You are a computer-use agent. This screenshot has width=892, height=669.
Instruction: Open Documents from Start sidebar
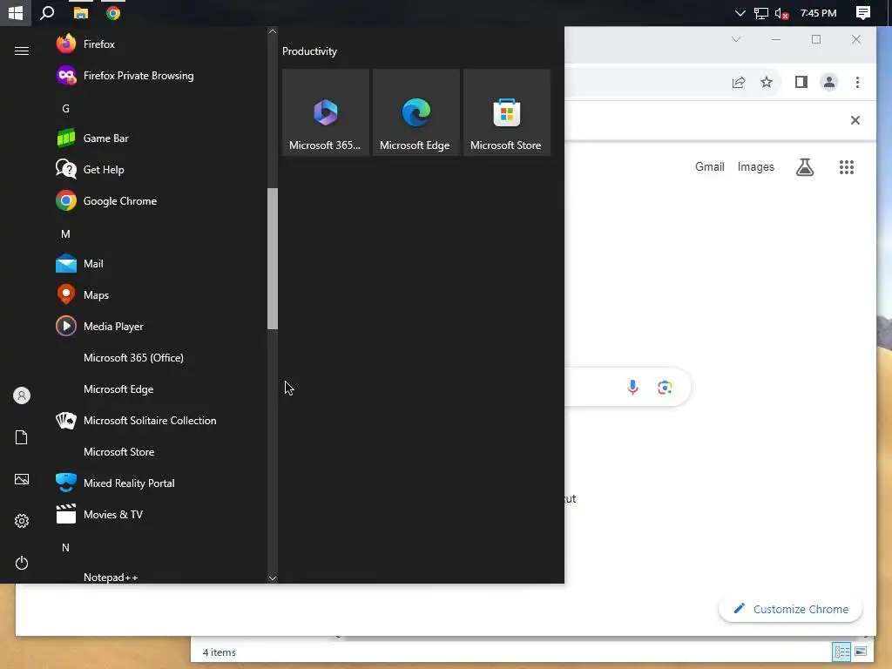pyautogui.click(x=22, y=437)
